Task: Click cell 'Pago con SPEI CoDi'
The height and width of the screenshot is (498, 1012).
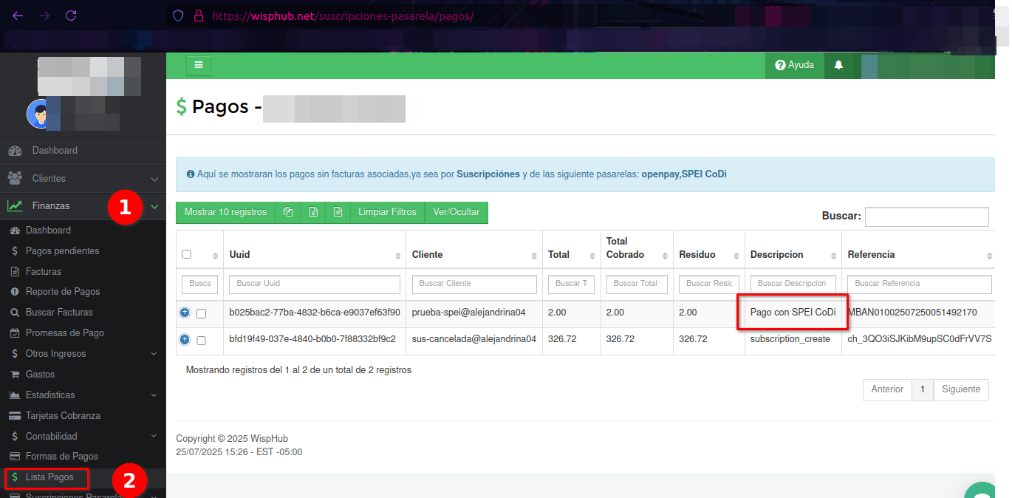Action: point(793,313)
